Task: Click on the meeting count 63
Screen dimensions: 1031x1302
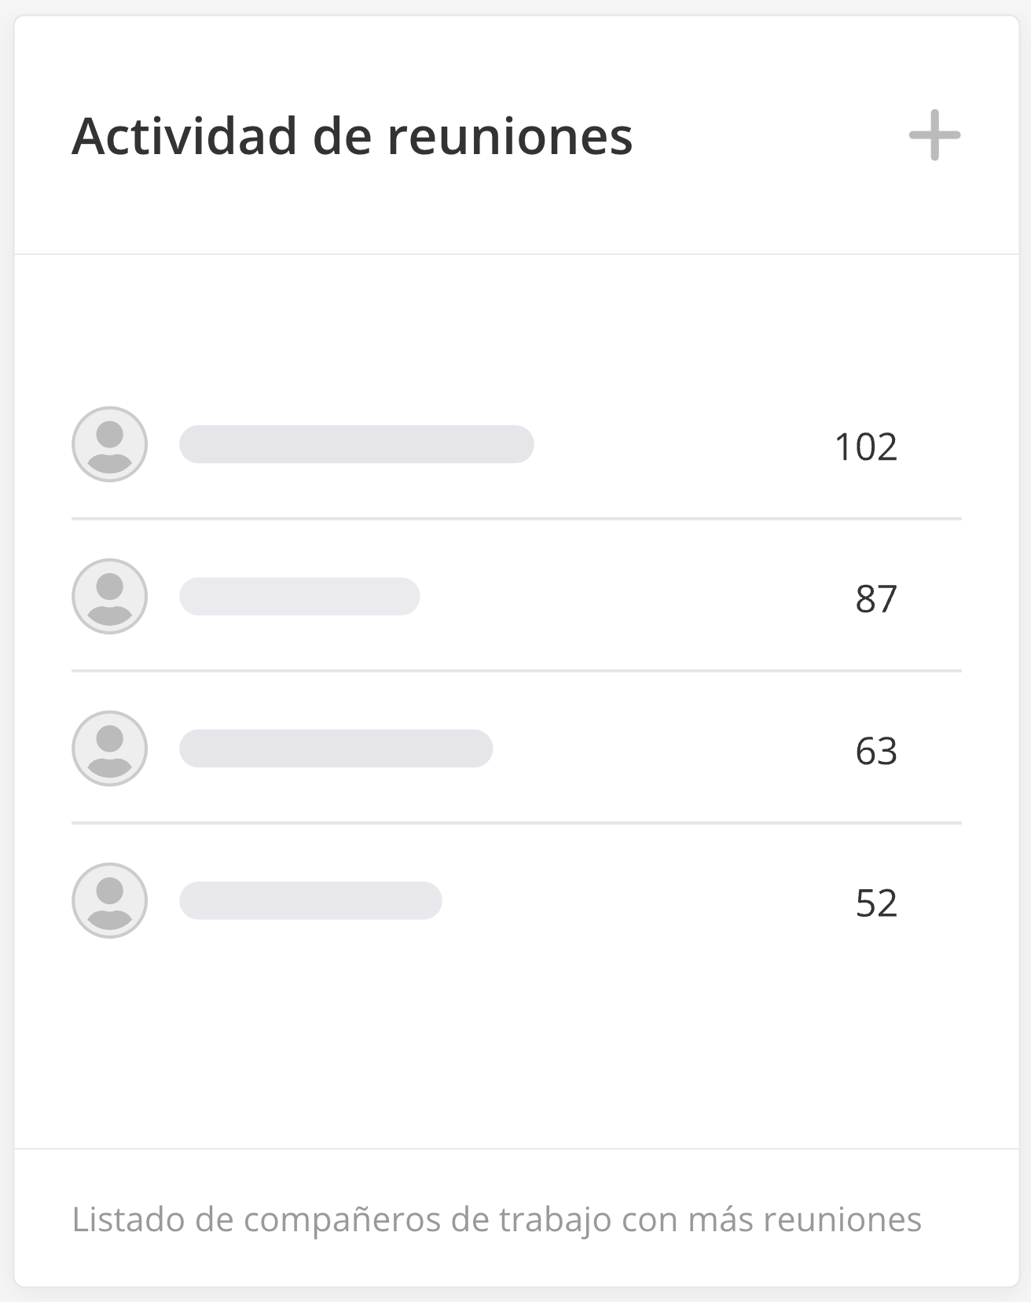Action: click(x=875, y=751)
